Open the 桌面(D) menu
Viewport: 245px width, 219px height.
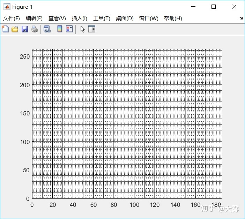click(125, 18)
